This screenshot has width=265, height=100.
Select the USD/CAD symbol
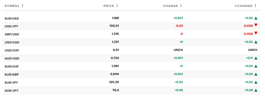(12, 42)
